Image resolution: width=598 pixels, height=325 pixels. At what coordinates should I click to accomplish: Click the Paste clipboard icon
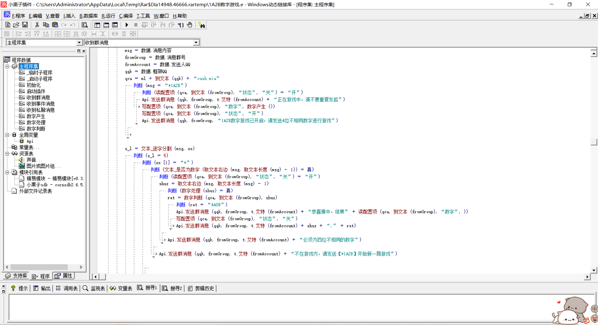(x=55, y=25)
